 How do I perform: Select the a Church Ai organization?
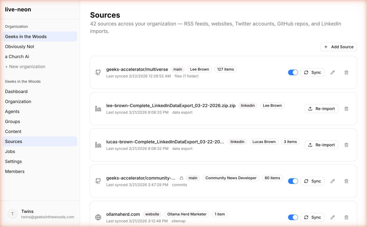click(17, 57)
